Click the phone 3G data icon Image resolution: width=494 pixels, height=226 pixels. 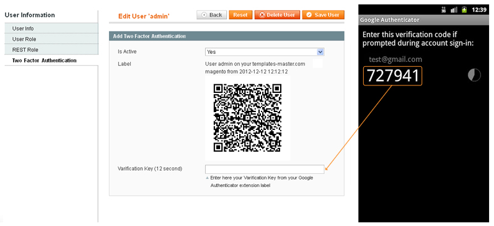[444, 10]
